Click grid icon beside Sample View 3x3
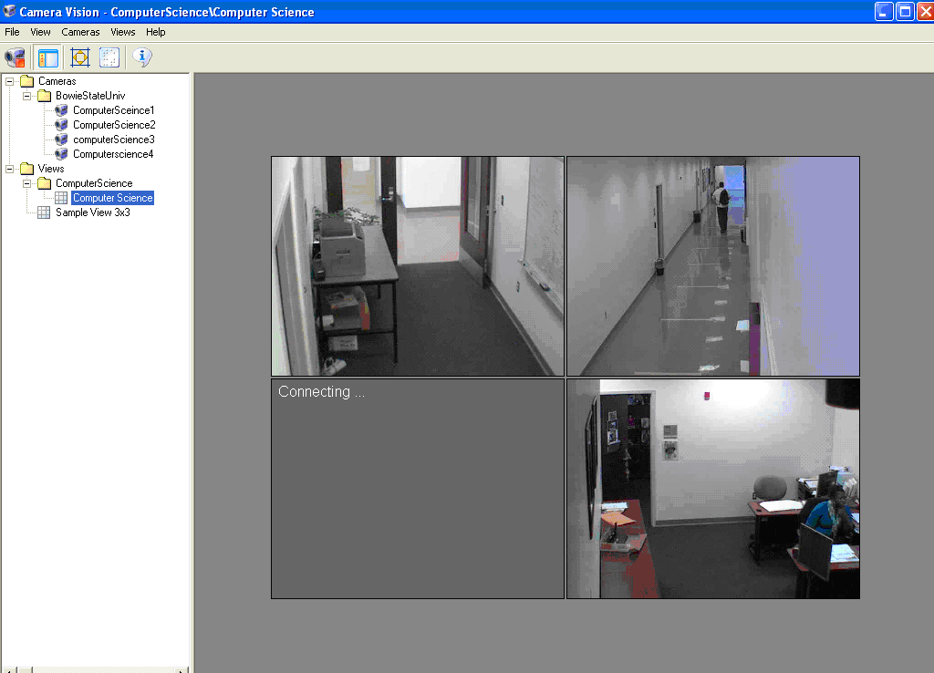 (x=44, y=212)
